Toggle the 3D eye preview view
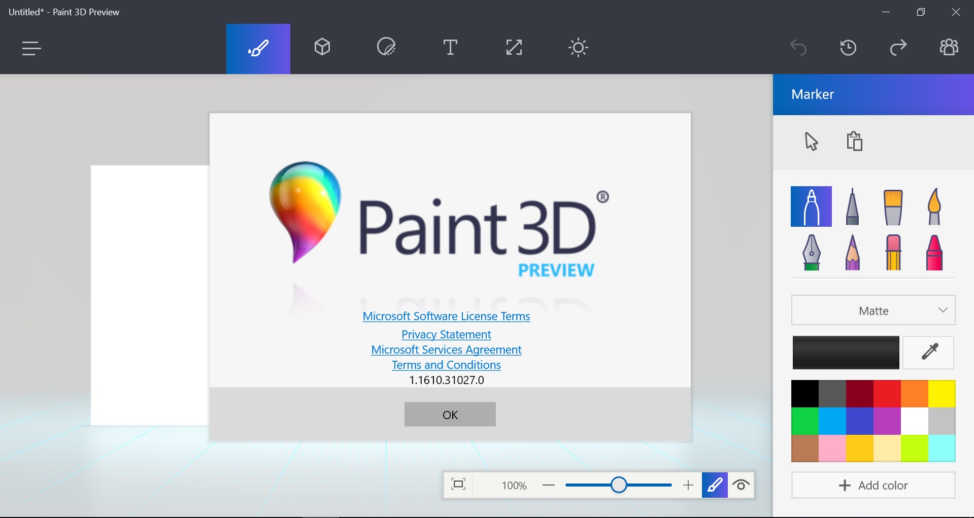The width and height of the screenshot is (974, 518). tap(741, 486)
